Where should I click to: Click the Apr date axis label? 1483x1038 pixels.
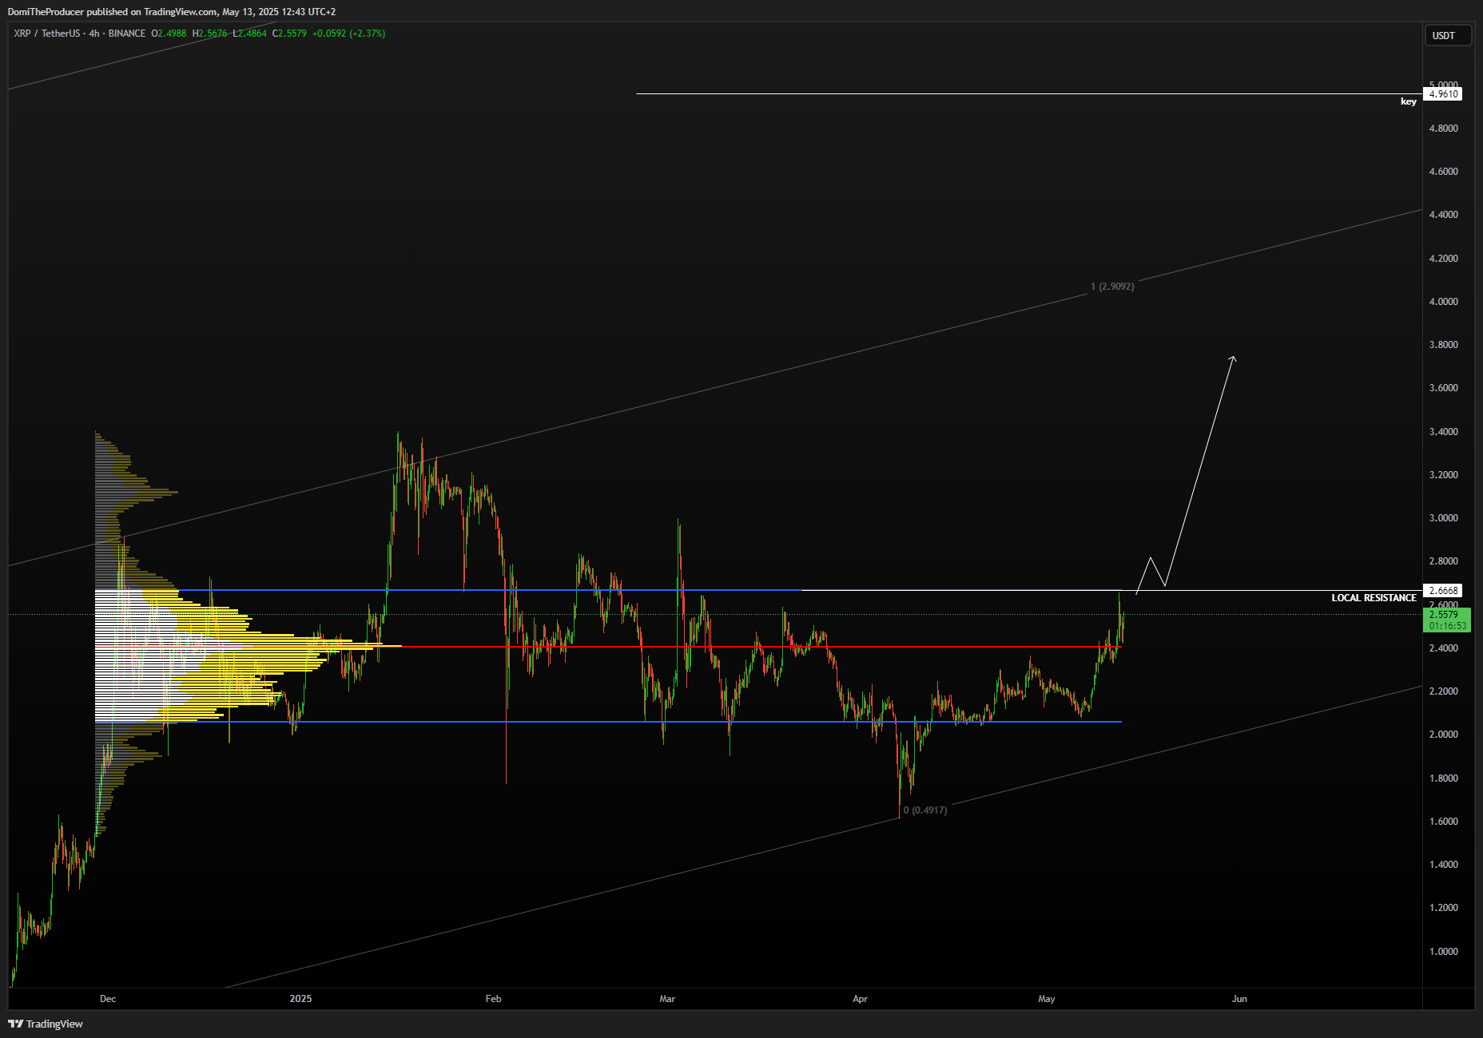point(860,999)
